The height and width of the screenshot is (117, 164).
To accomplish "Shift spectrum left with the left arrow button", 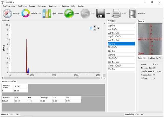I will coord(91,28).
